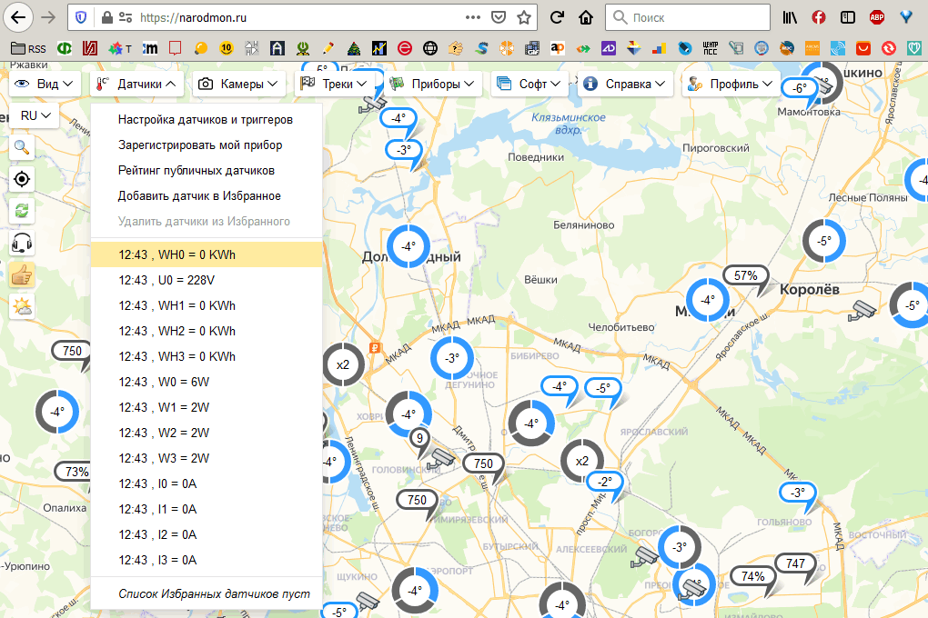This screenshot has height=618, width=928.
Task: Select the 74% humidity marker
Action: point(752,576)
